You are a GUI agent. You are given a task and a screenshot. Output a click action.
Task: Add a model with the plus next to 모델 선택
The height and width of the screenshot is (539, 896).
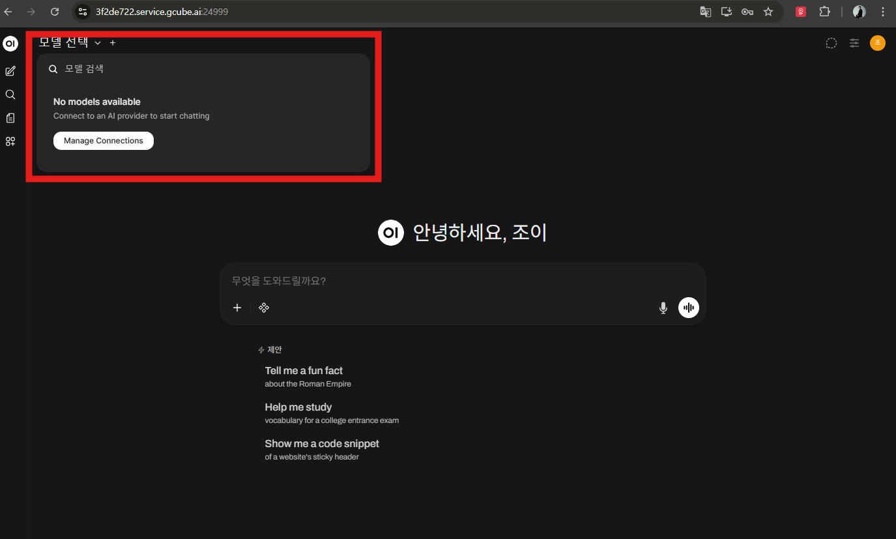112,42
